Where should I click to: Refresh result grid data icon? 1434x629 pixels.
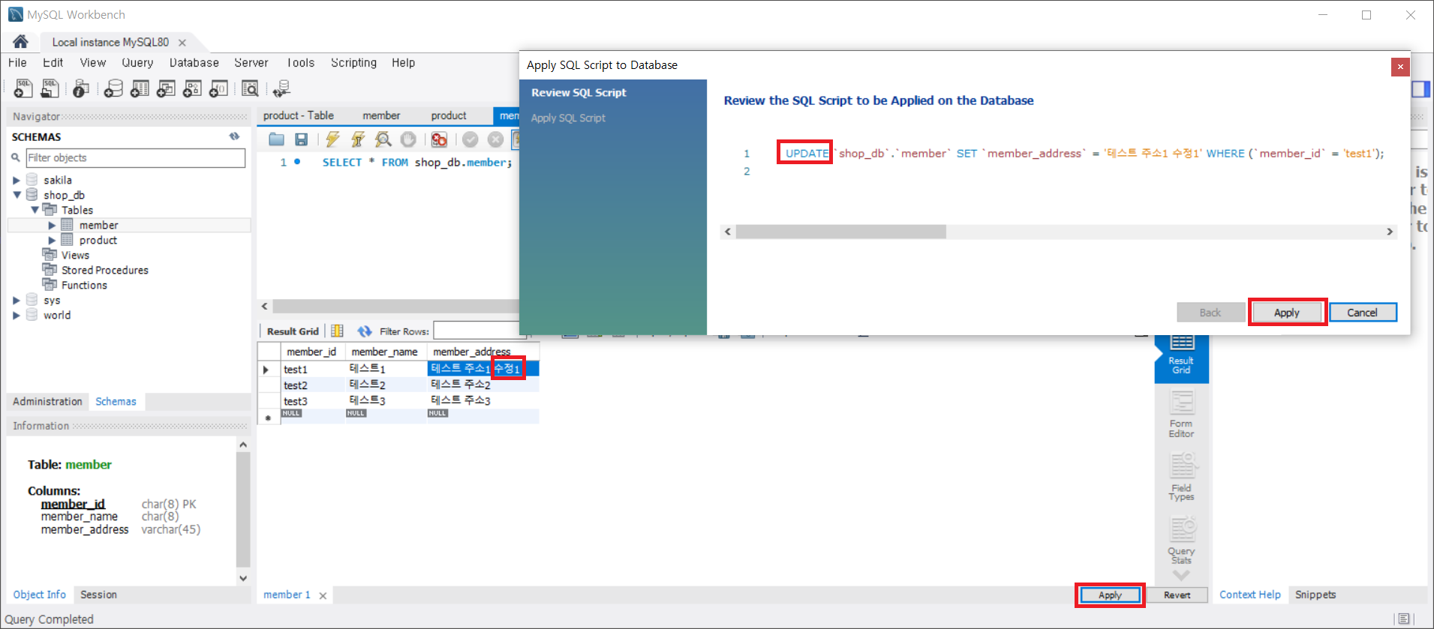click(x=365, y=331)
